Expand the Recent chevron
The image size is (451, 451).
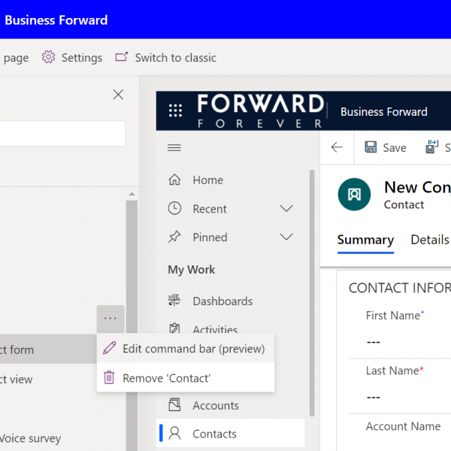pyautogui.click(x=286, y=209)
